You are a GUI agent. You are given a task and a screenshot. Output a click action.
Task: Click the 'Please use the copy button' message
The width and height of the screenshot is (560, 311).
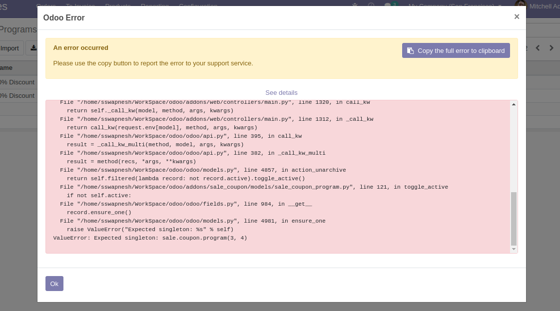coord(153,63)
